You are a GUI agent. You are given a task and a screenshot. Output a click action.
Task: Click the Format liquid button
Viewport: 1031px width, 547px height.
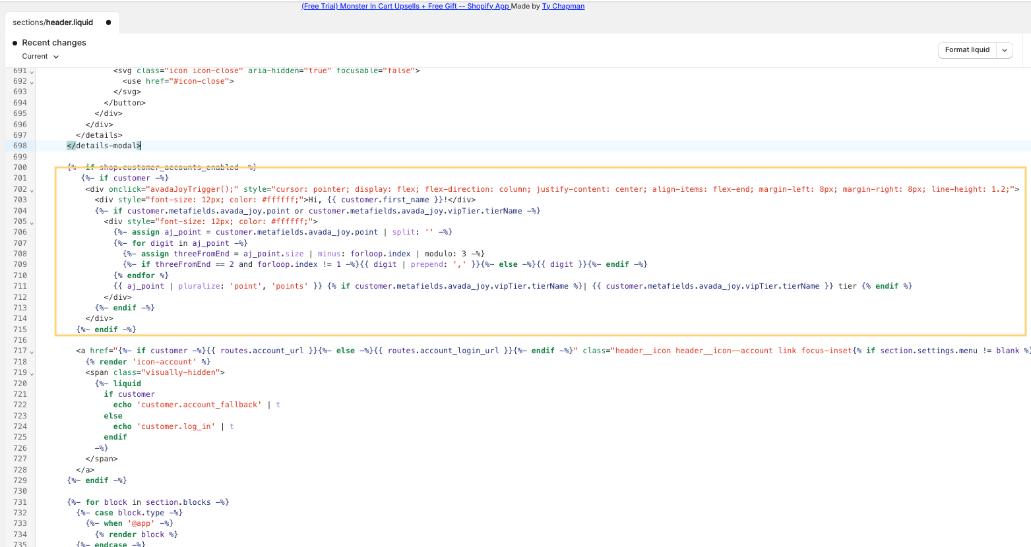pos(967,50)
